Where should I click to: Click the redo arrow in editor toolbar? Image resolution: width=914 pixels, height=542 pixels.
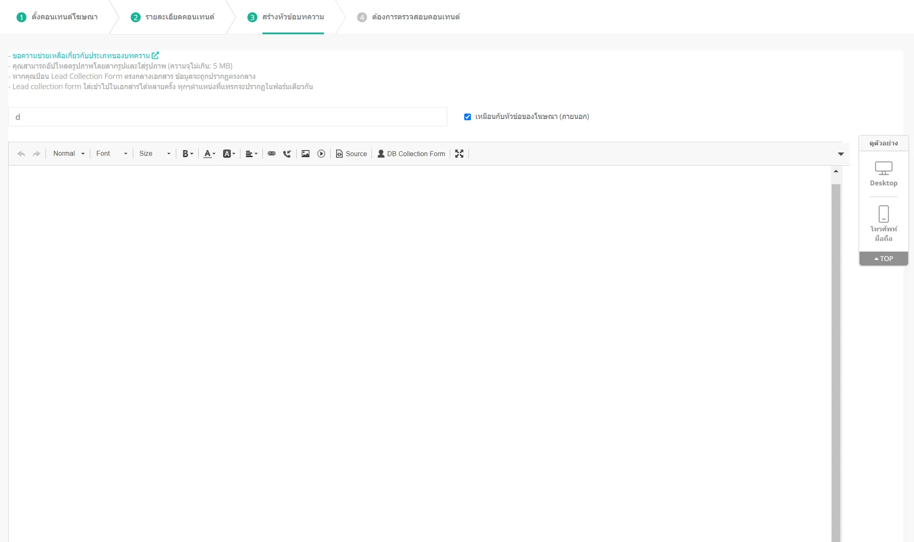click(x=37, y=154)
